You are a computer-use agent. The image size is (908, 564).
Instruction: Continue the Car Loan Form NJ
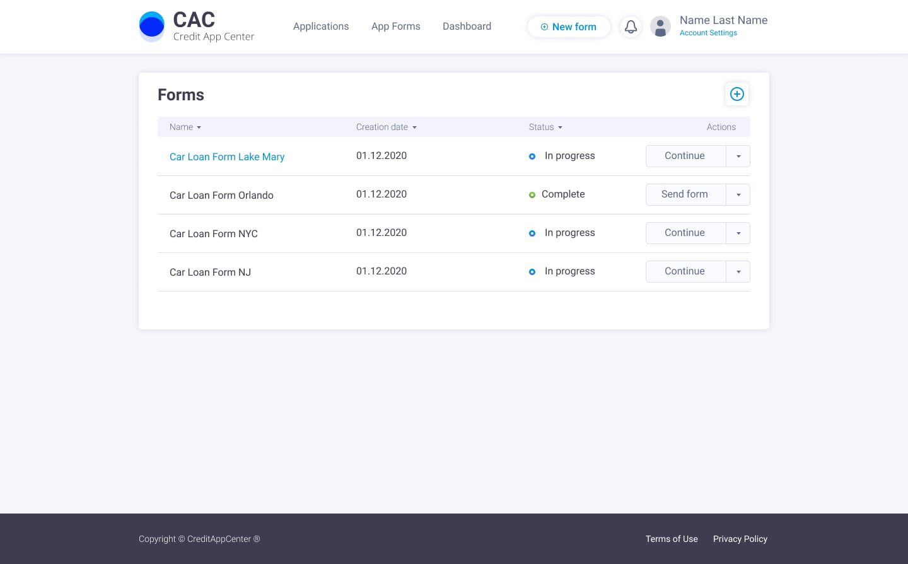685,271
